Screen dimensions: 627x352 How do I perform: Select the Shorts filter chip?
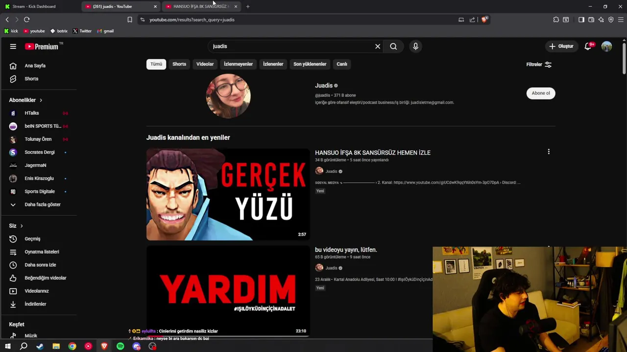pyautogui.click(x=179, y=64)
